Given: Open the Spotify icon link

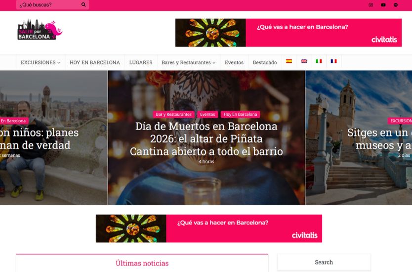Looking at the screenshot, I should [x=396, y=5].
